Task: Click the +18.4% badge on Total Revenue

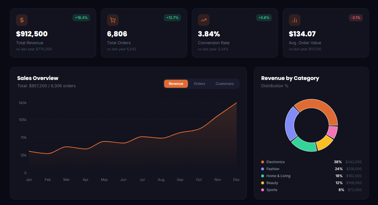Action: pyautogui.click(x=81, y=18)
